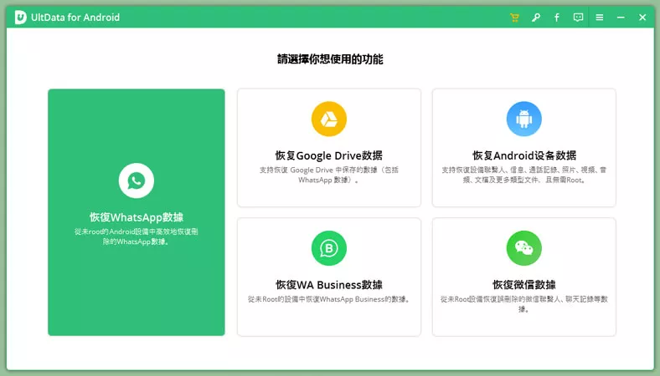The width and height of the screenshot is (660, 376).
Task: Click the Android robot blue icon
Action: pyautogui.click(x=524, y=119)
